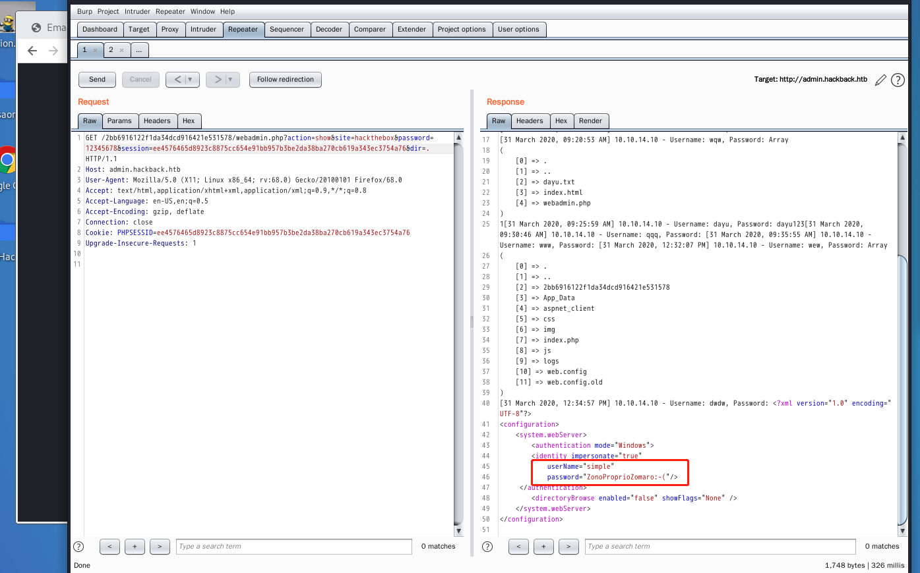The width and height of the screenshot is (920, 573).
Task: Open request search help icon
Action: (78, 546)
